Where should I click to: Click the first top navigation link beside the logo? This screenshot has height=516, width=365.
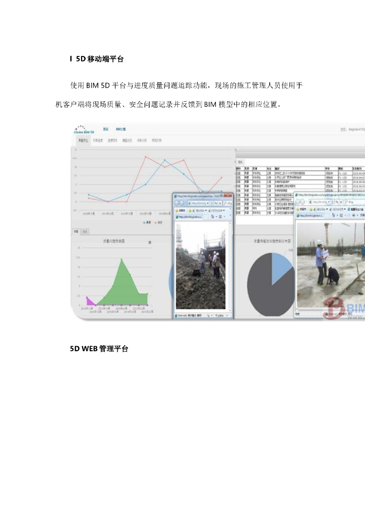point(105,130)
